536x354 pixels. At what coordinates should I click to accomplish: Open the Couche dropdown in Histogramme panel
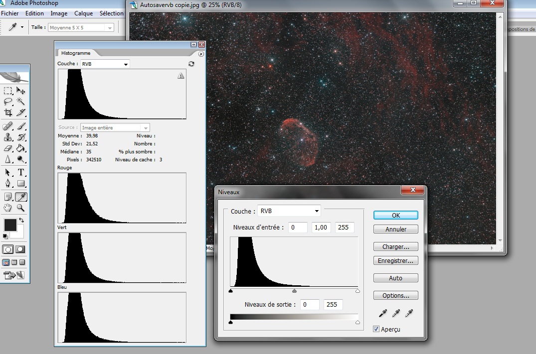(104, 64)
